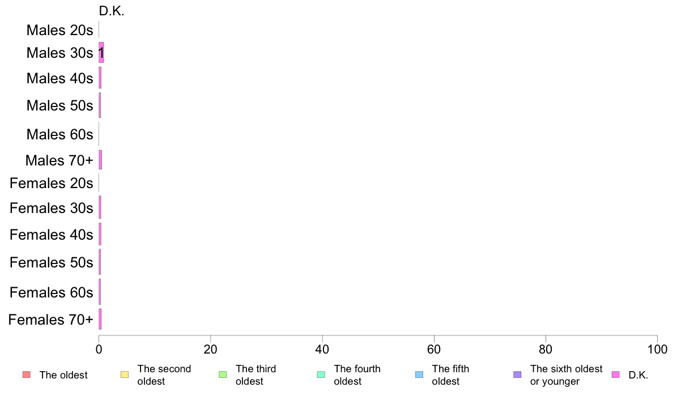The width and height of the screenshot is (673, 417).
Task: Click the blue 'The fifth oldest' legend swatch
Action: (x=419, y=375)
